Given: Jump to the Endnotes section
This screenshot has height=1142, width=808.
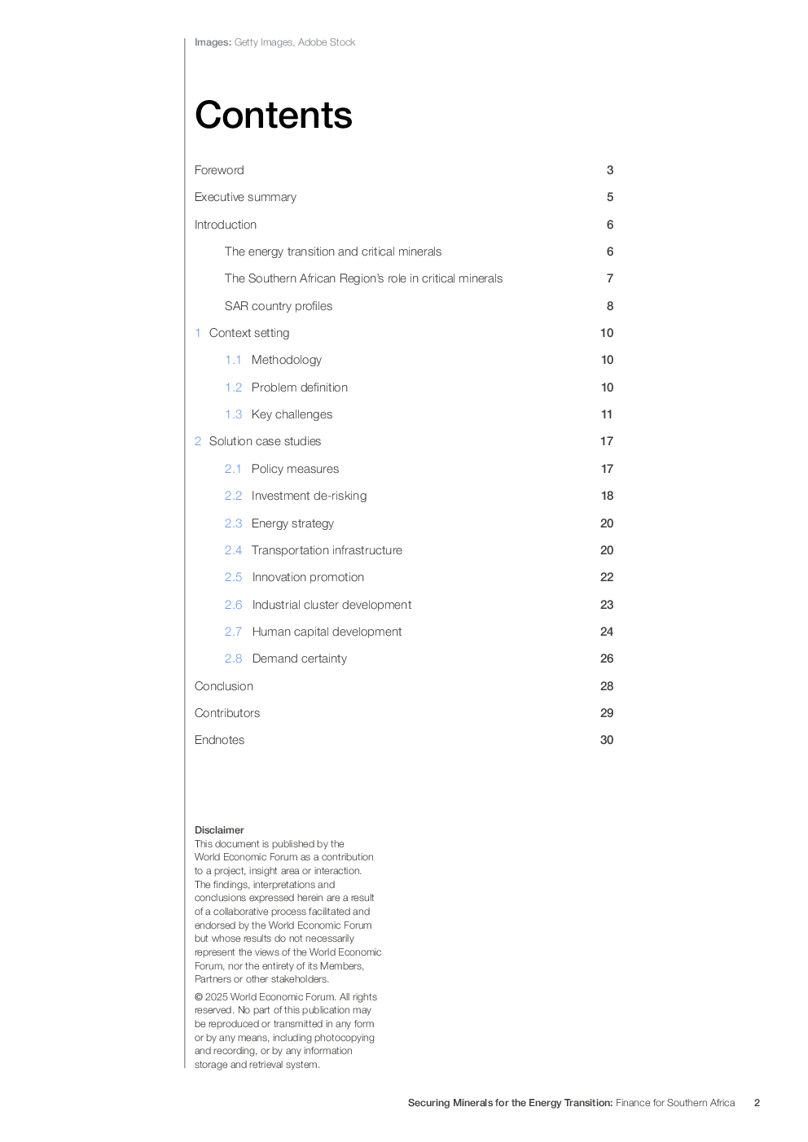Looking at the screenshot, I should coord(219,740).
